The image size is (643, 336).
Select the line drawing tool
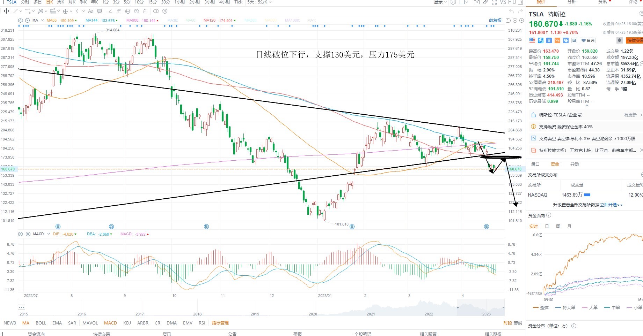[x=15, y=11]
